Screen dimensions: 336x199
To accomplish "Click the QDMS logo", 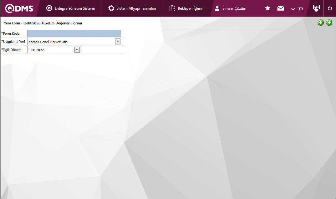I will [x=19, y=8].
